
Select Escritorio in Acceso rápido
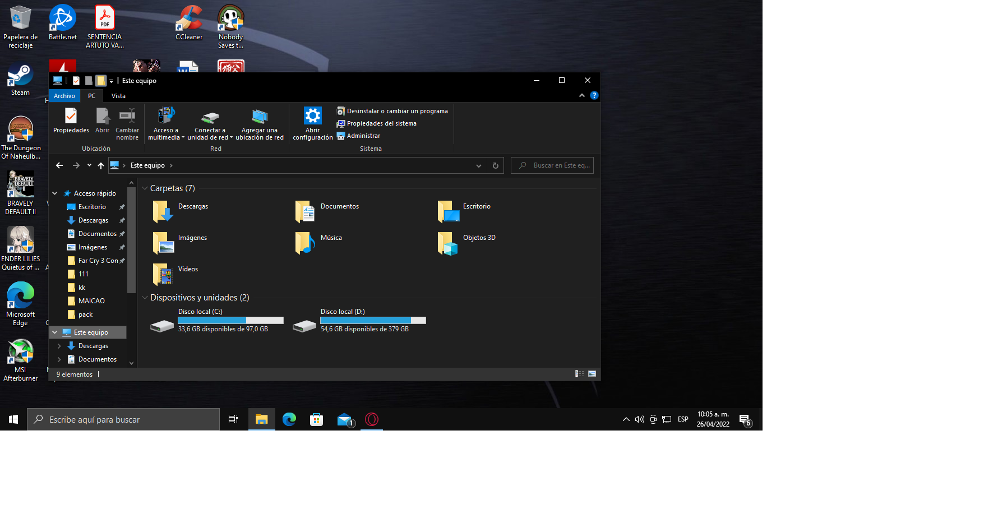coord(92,207)
